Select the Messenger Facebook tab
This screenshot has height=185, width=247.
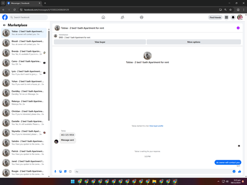(24, 3)
